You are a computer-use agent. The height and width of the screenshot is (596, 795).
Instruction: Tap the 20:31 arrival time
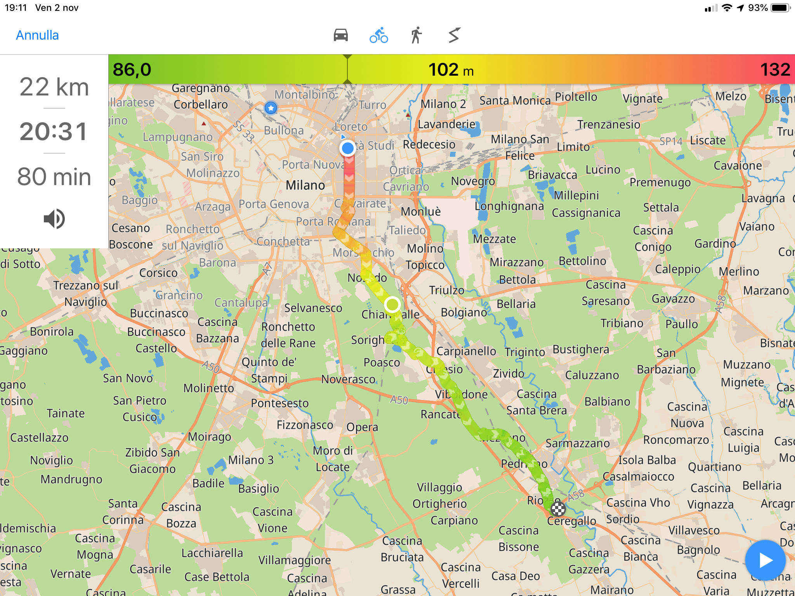tap(54, 132)
